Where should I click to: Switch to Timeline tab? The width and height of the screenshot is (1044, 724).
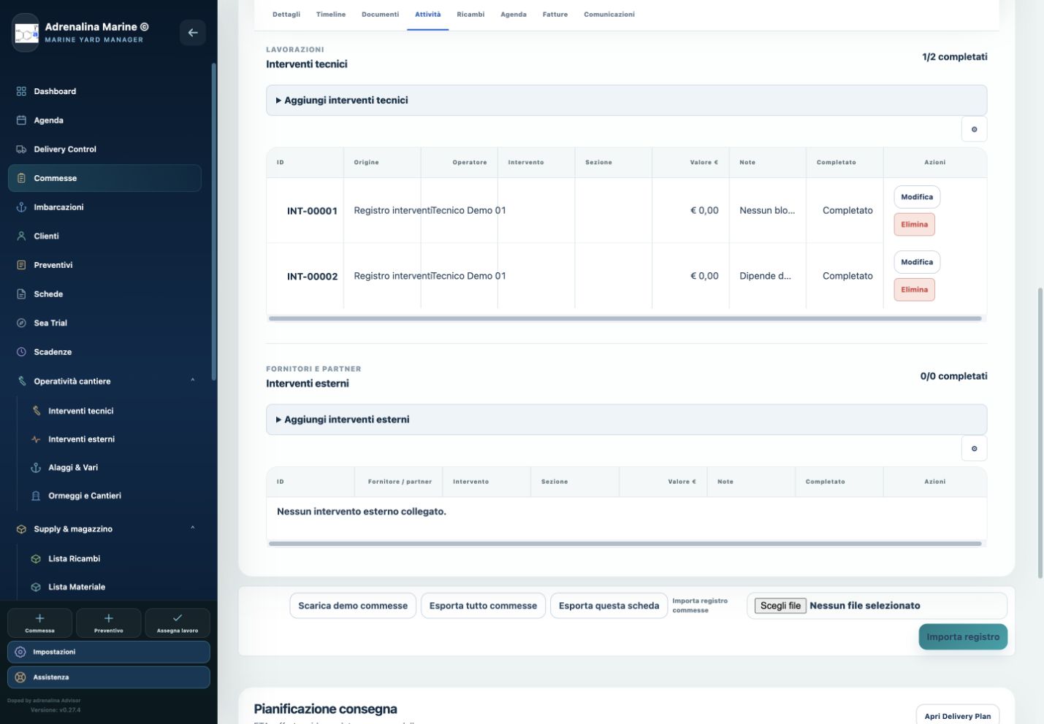331,15
